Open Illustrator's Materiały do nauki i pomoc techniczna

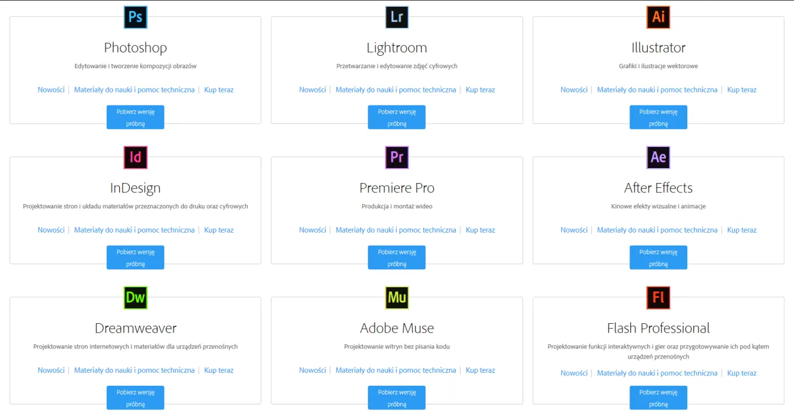point(658,90)
